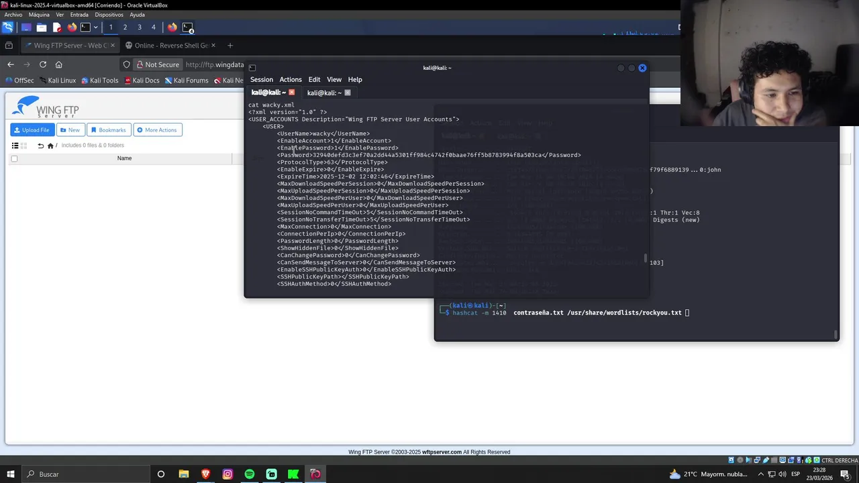Open the Kali Forums bookmark
The width and height of the screenshot is (859, 483).
click(187, 80)
